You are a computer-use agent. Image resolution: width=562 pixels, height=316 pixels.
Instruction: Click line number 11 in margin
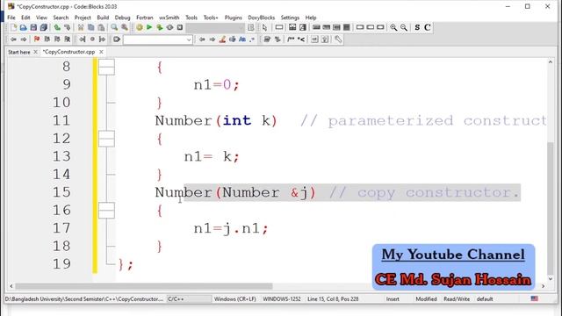click(x=61, y=121)
